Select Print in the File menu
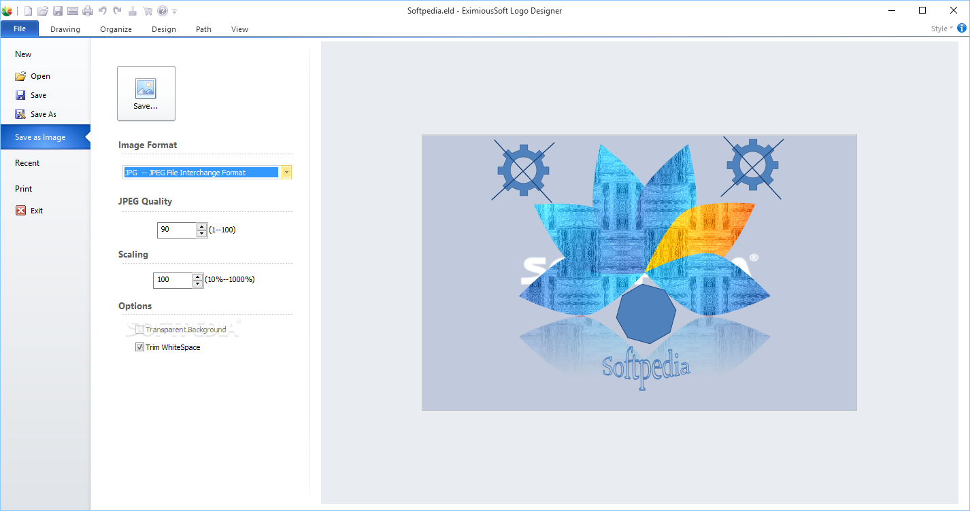The height and width of the screenshot is (511, 970). pyautogui.click(x=24, y=189)
